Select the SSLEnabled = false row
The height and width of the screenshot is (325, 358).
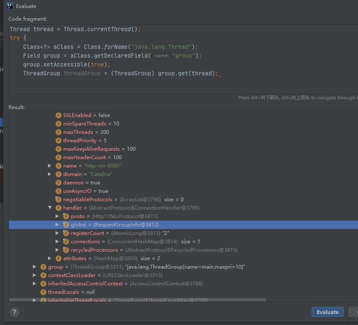coord(183,115)
